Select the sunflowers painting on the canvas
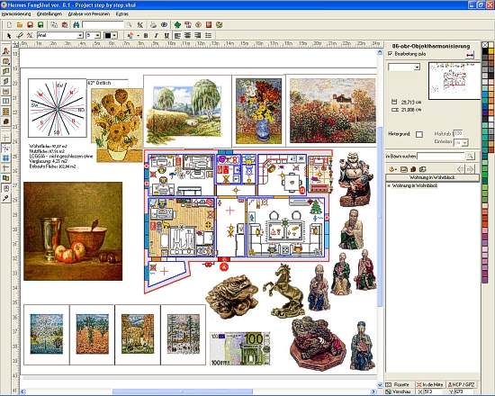 117,125
